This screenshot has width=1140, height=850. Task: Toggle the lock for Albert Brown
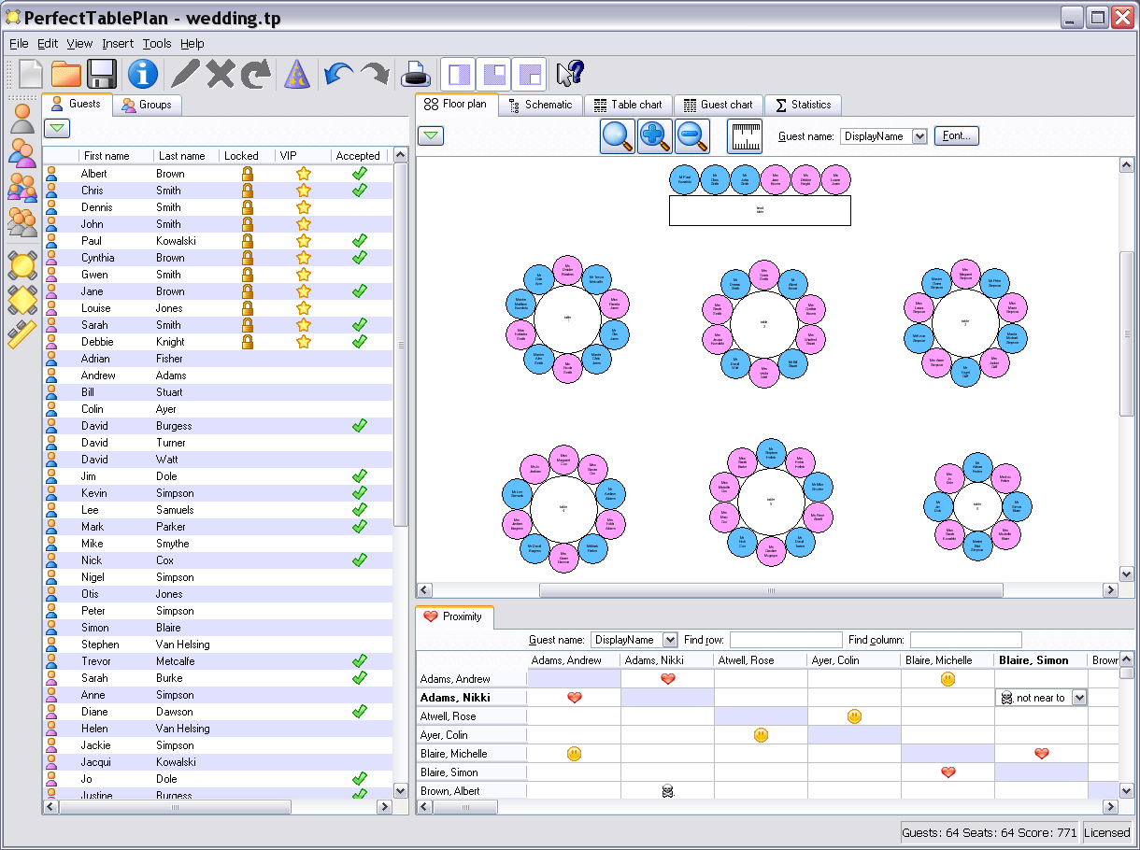[248, 174]
